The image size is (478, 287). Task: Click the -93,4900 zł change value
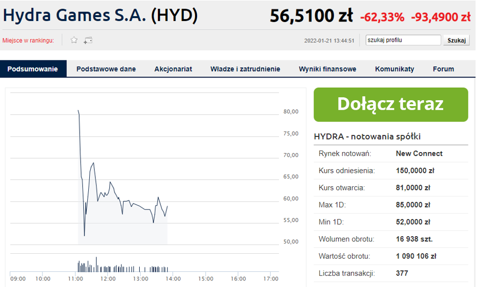[441, 17]
